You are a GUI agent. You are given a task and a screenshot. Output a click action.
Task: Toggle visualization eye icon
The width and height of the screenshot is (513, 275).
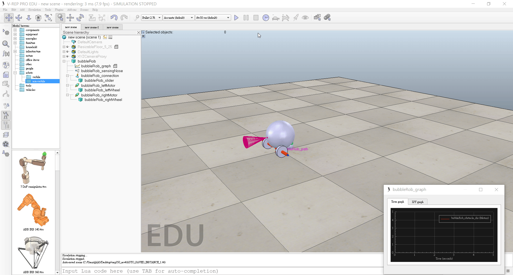pos(305,18)
